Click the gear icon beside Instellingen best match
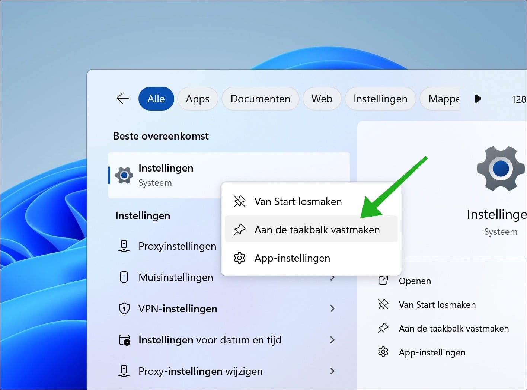The width and height of the screenshot is (527, 390). [x=124, y=175]
